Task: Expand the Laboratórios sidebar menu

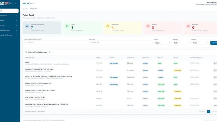Action: point(9,16)
